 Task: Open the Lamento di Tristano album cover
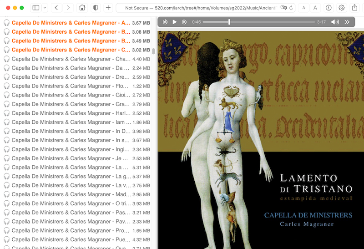coord(261,140)
